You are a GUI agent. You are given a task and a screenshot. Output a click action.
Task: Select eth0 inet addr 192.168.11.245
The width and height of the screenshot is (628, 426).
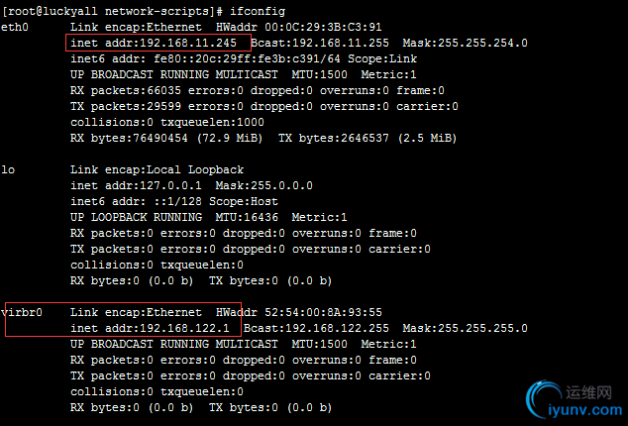click(154, 43)
